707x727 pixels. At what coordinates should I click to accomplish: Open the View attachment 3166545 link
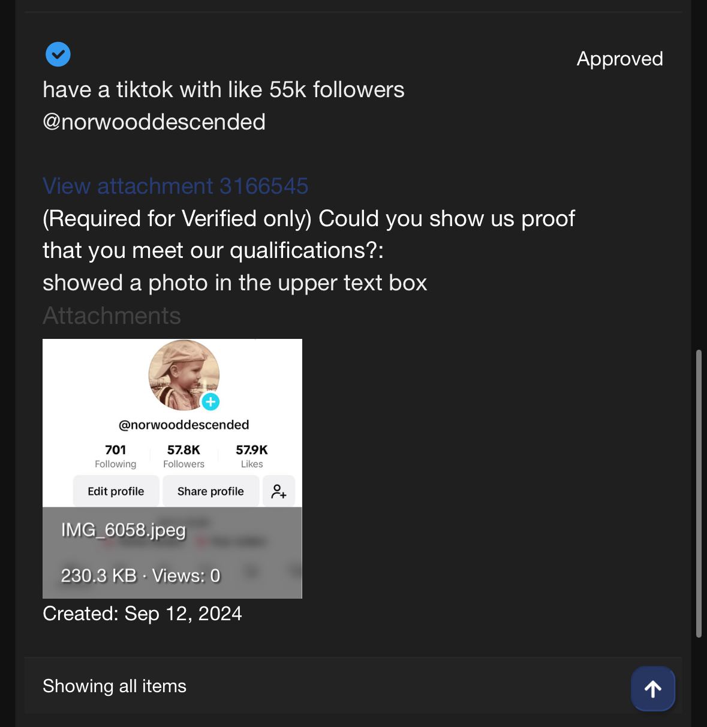click(x=176, y=186)
